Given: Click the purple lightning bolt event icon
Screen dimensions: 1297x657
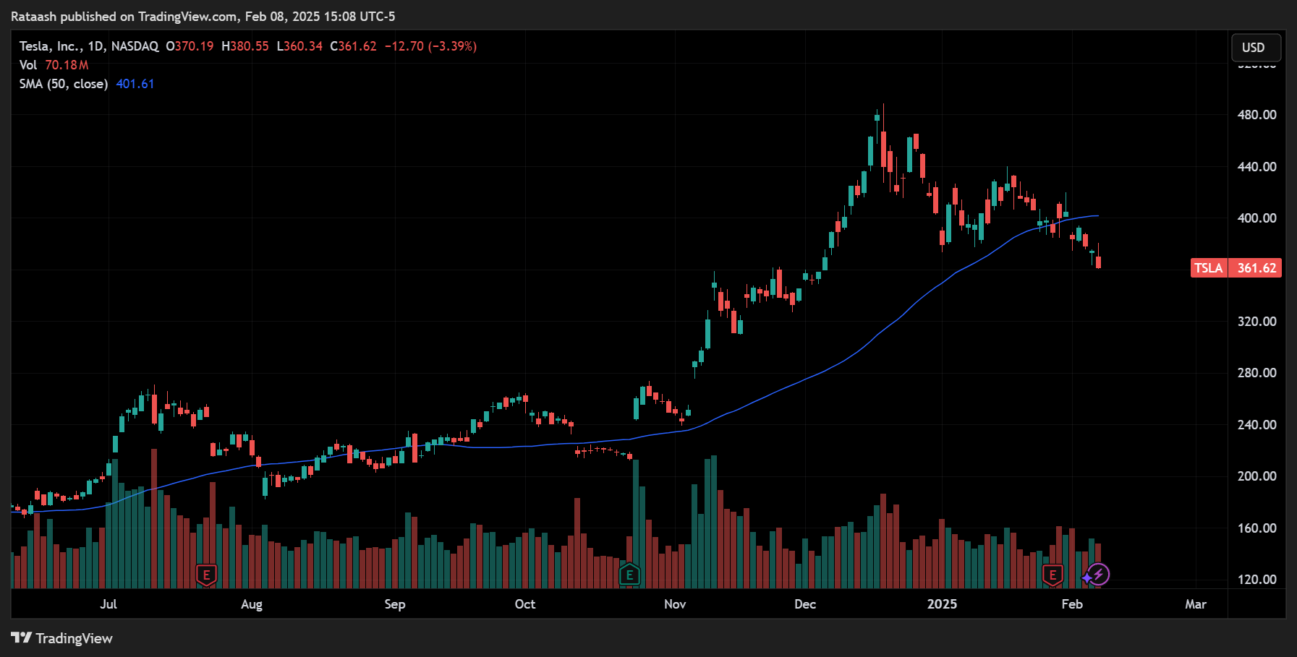Looking at the screenshot, I should (1098, 575).
